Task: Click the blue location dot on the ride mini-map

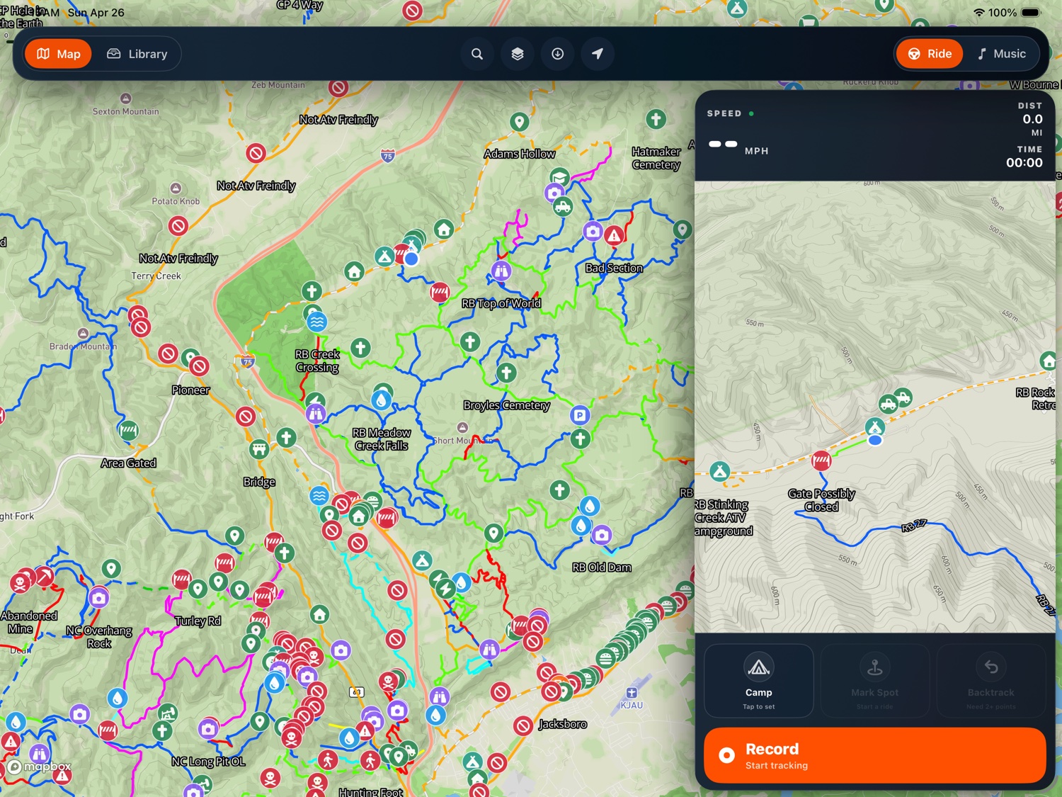Action: 875,440
